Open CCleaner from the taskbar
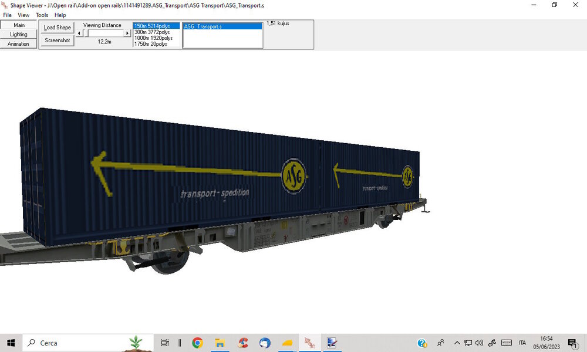587x352 pixels. [242, 343]
